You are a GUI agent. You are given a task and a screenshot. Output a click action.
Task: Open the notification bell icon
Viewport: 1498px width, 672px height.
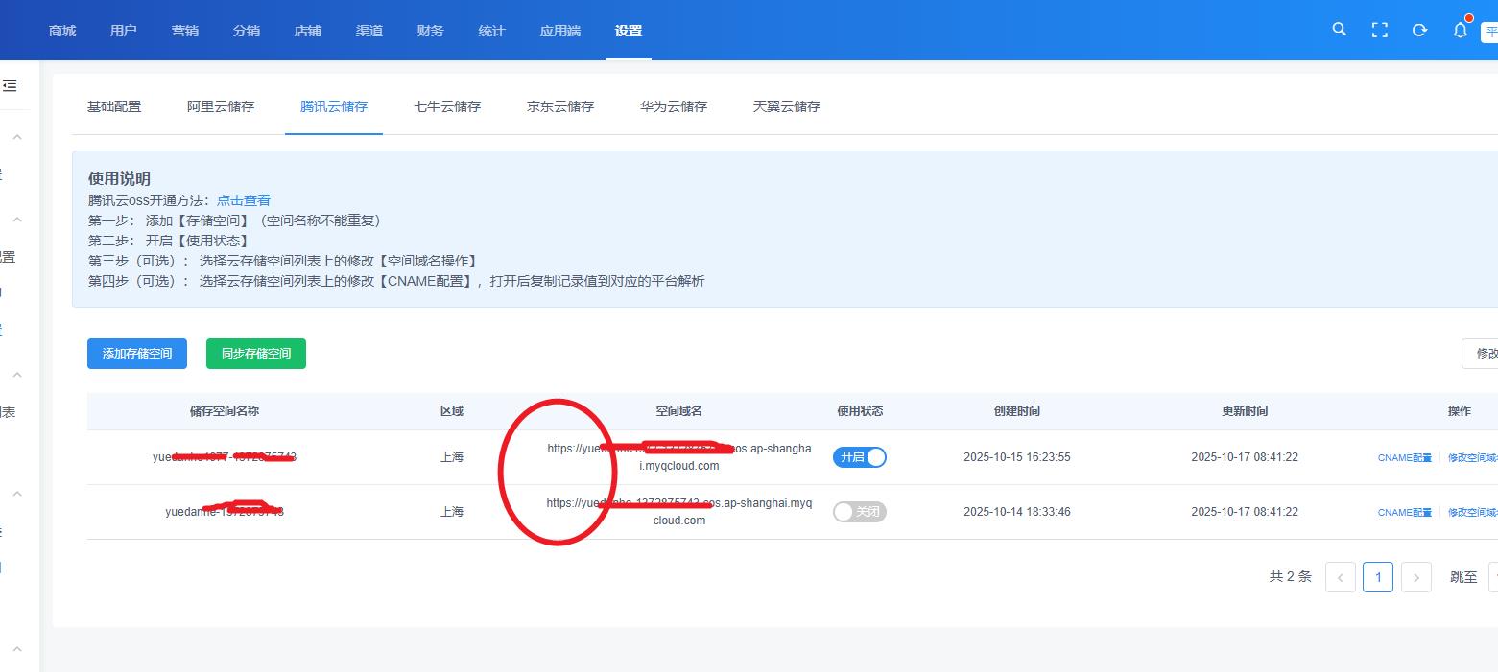[x=1460, y=30]
